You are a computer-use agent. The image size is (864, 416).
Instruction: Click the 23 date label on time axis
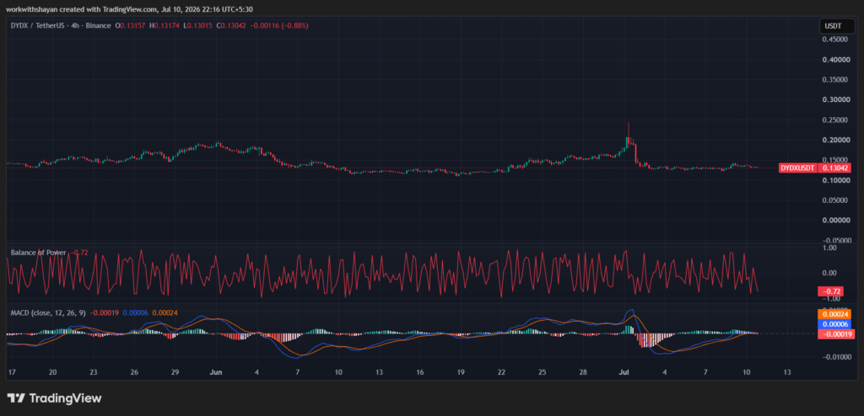tap(94, 372)
